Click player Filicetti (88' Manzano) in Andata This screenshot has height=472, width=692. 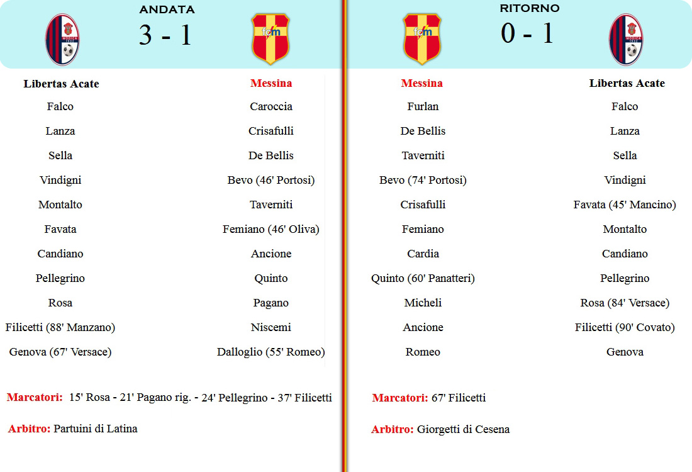point(60,327)
